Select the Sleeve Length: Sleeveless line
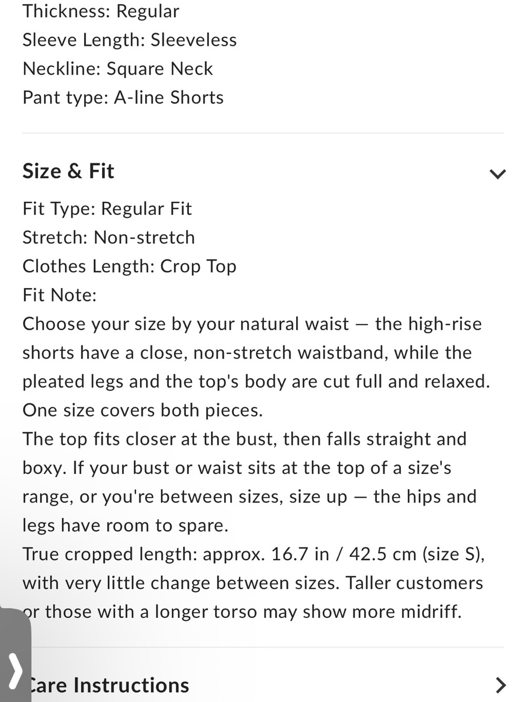 coord(129,40)
